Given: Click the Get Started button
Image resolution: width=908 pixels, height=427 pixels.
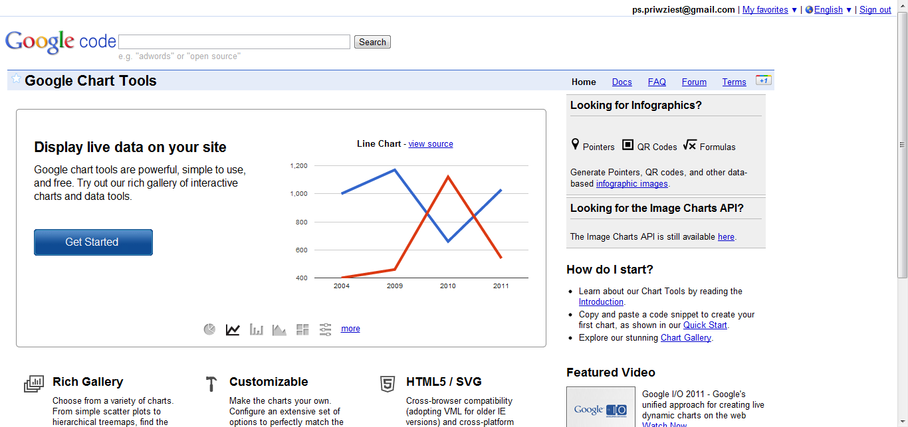Looking at the screenshot, I should tap(93, 242).
